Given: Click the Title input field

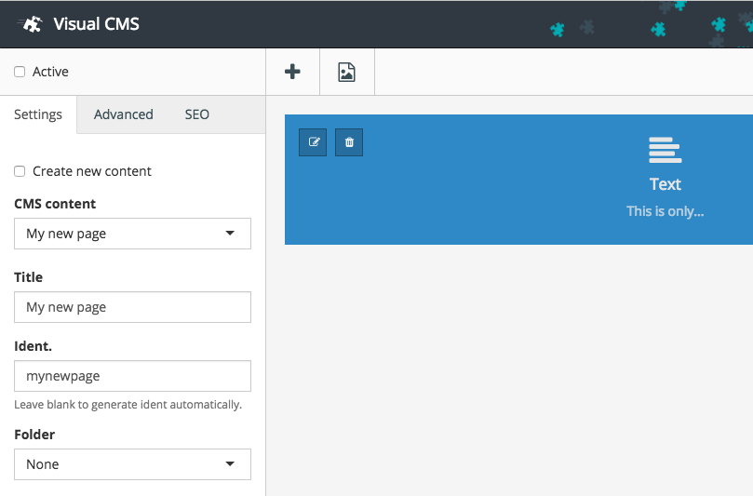Looking at the screenshot, I should (x=132, y=307).
